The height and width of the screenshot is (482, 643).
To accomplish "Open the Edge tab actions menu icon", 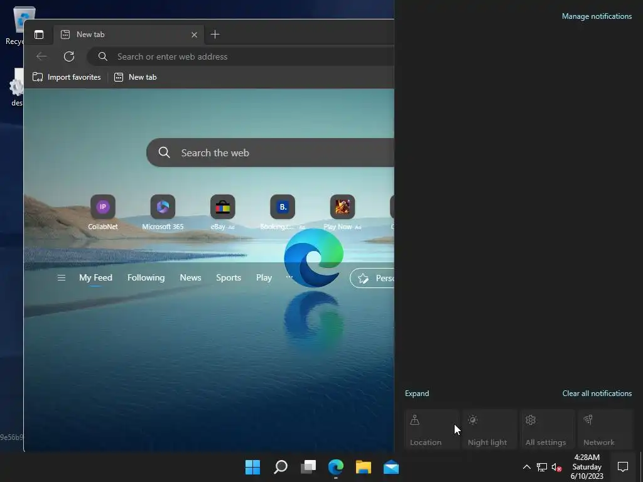I will (x=39, y=35).
